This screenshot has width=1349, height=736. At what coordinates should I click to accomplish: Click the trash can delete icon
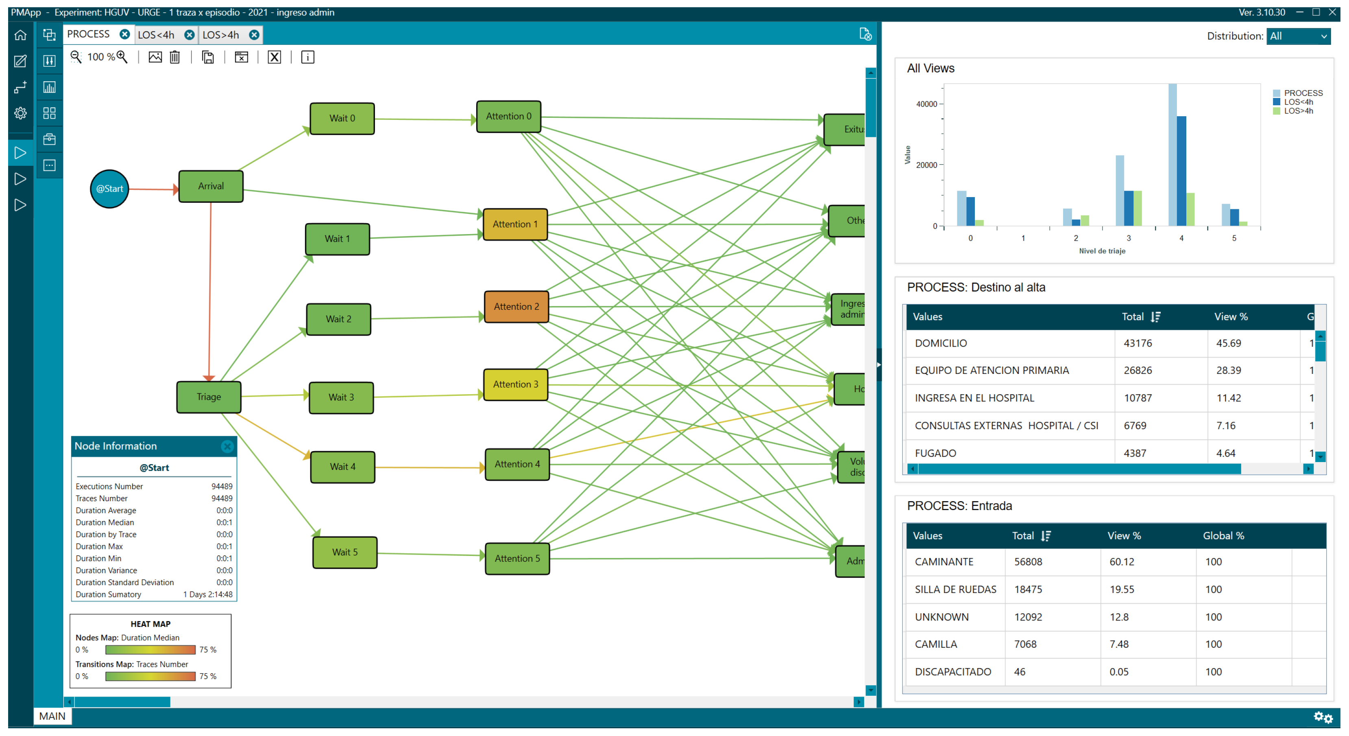pyautogui.click(x=175, y=57)
